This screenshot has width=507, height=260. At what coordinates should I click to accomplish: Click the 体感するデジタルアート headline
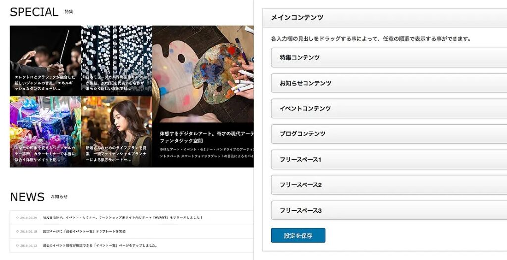[206, 137]
